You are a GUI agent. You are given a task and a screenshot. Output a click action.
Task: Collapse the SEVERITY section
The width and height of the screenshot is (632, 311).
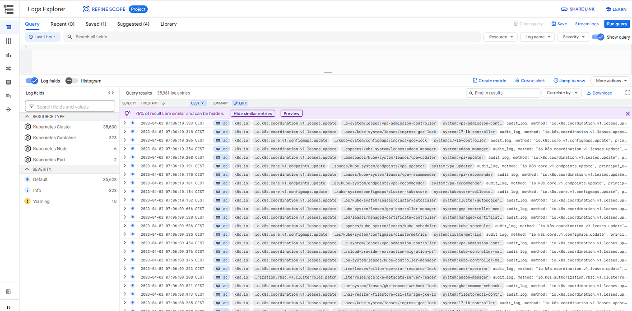pyautogui.click(x=27, y=169)
